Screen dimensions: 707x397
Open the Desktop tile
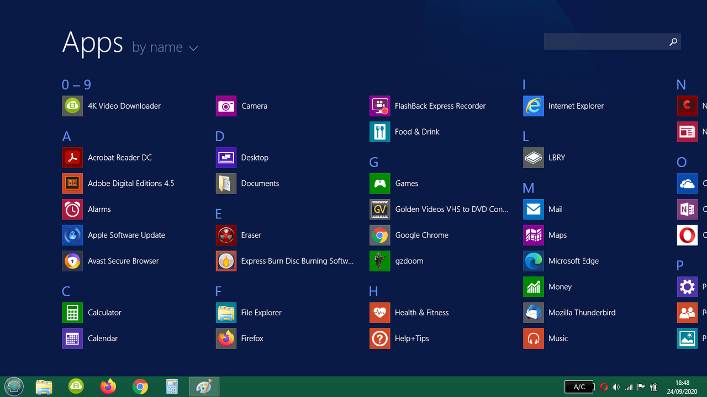[242, 158]
